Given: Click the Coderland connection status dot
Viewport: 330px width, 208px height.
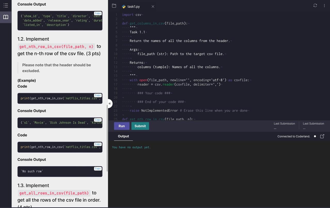Looking at the screenshot, I should click(315, 136).
